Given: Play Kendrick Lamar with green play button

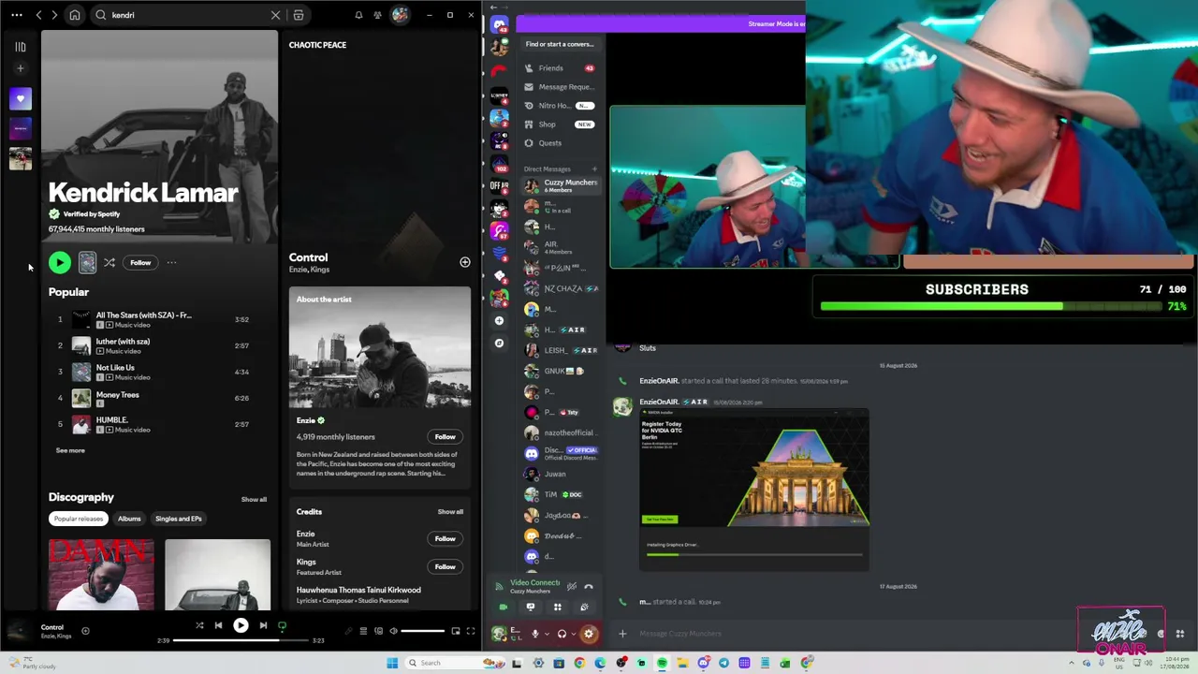Looking at the screenshot, I should [x=59, y=263].
